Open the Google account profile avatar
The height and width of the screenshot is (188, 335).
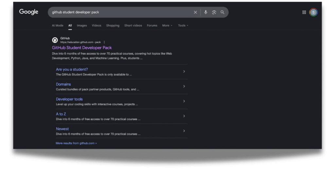313,12
